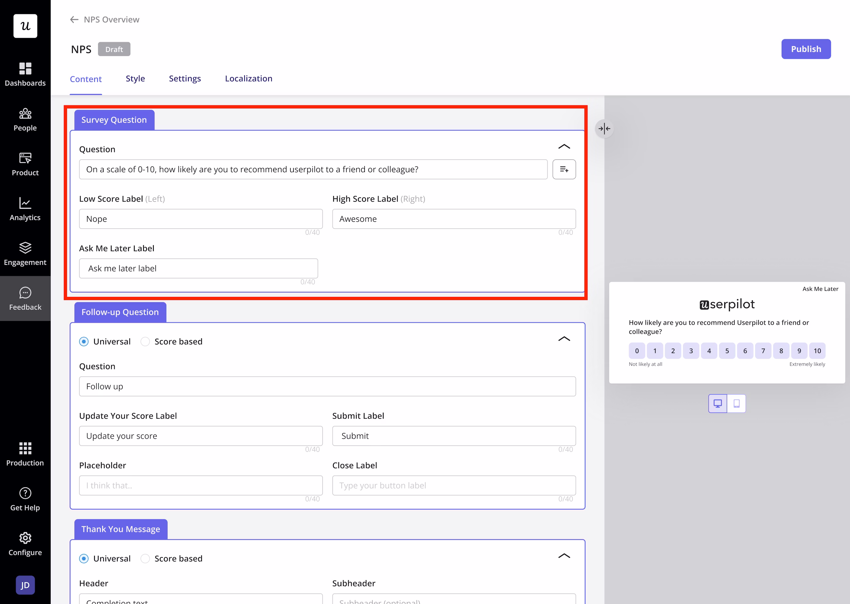Select Score based for the Follow-up Question
Image resolution: width=850 pixels, height=604 pixels.
click(x=145, y=341)
